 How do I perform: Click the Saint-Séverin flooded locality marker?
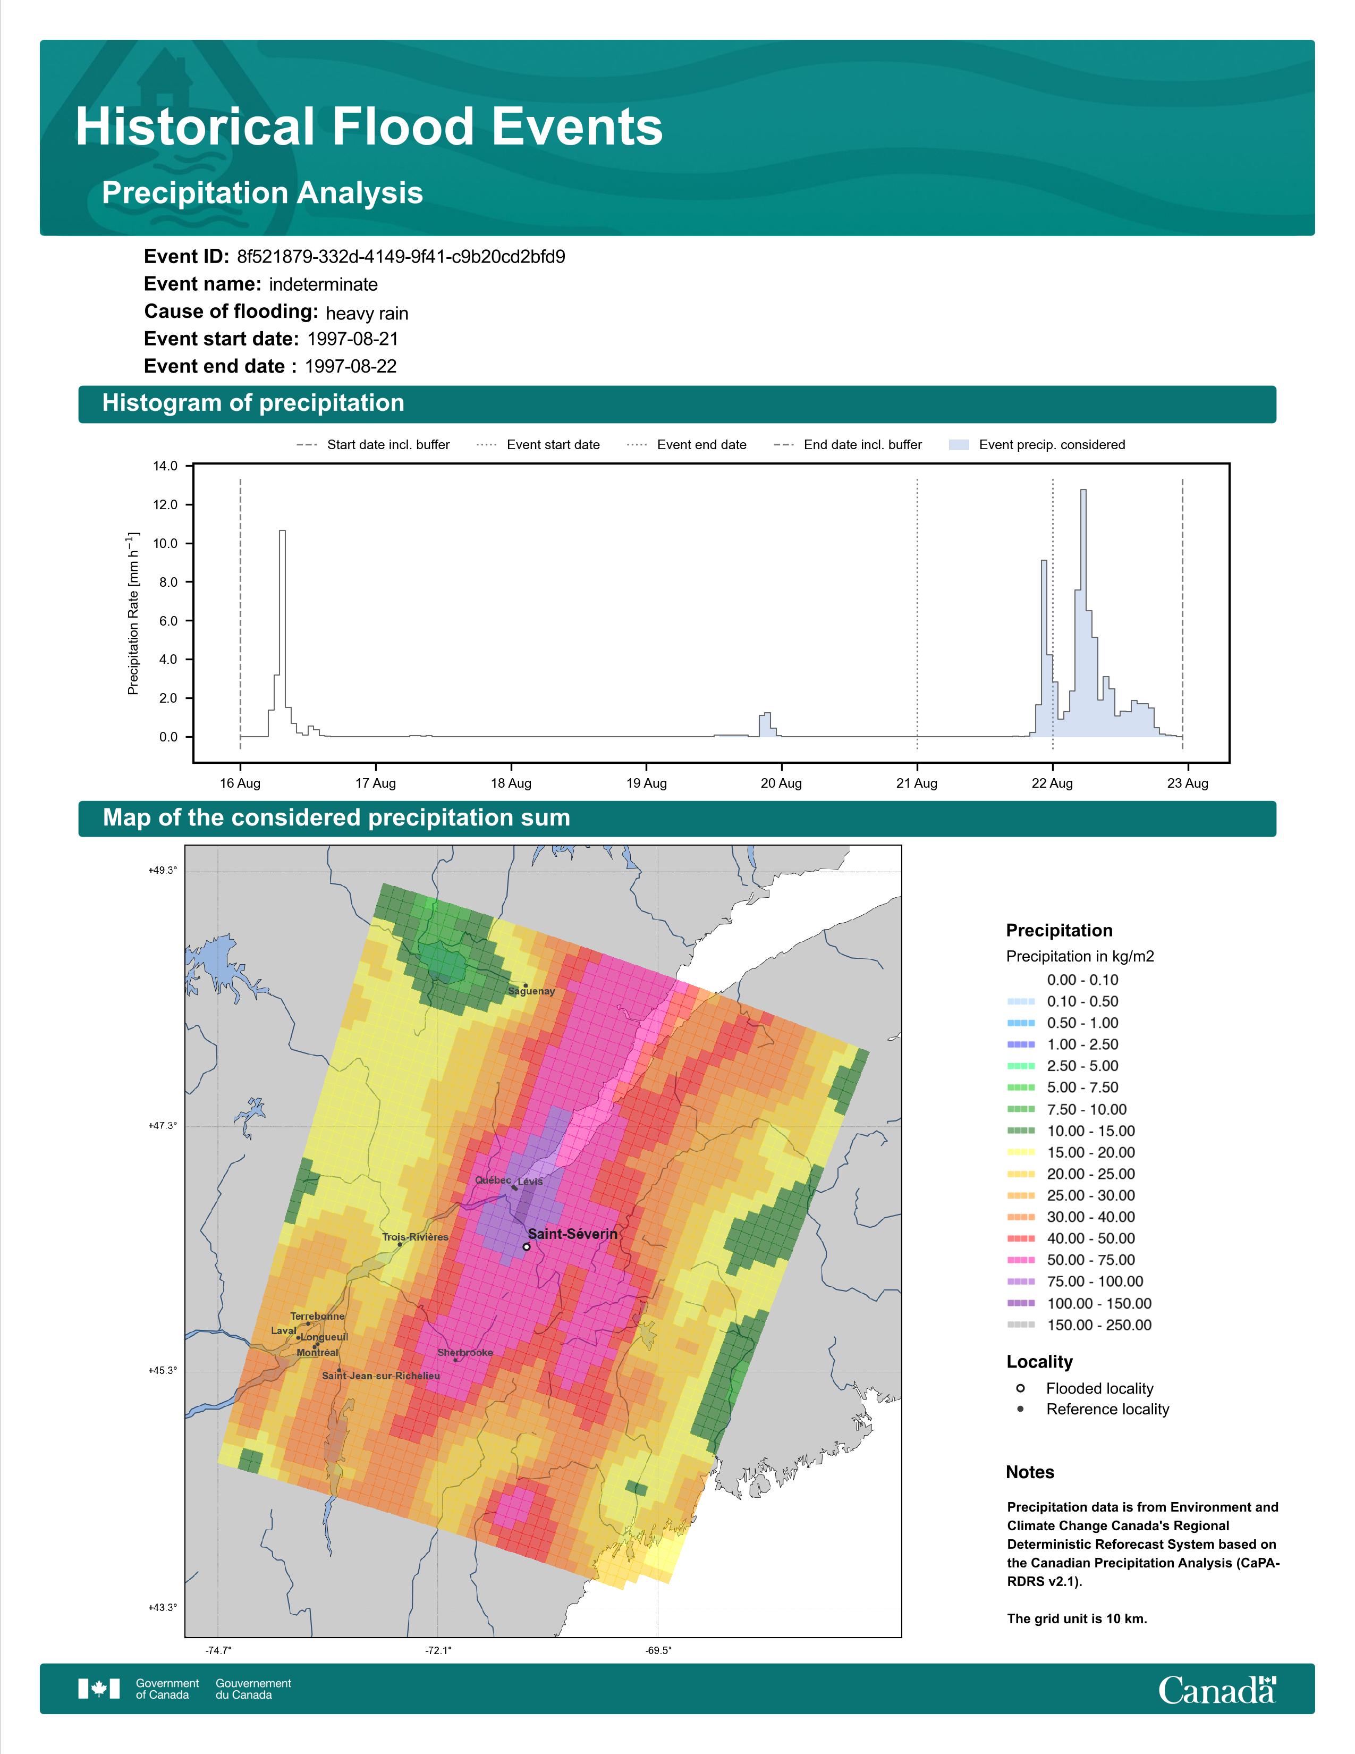click(x=527, y=1246)
